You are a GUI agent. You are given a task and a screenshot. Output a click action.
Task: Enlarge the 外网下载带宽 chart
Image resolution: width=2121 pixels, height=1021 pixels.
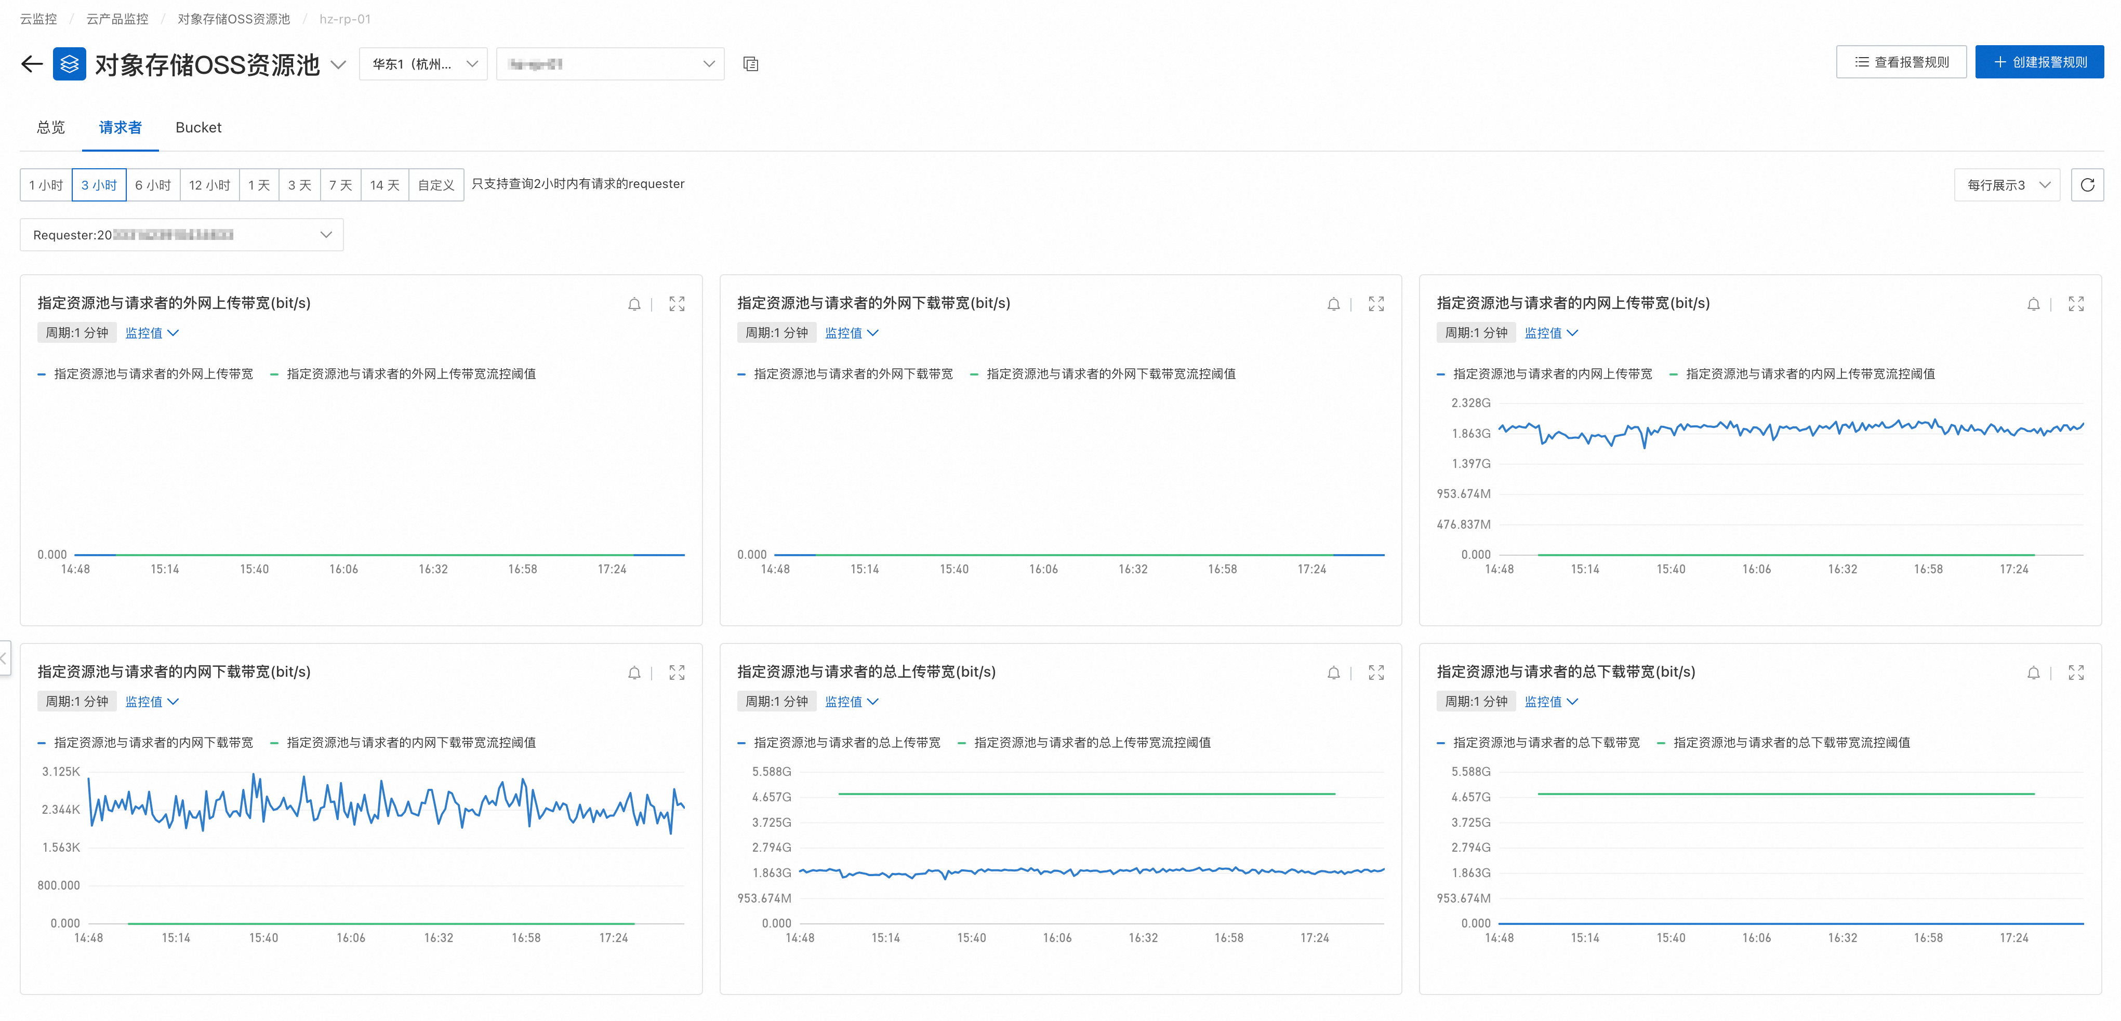pos(1376,304)
